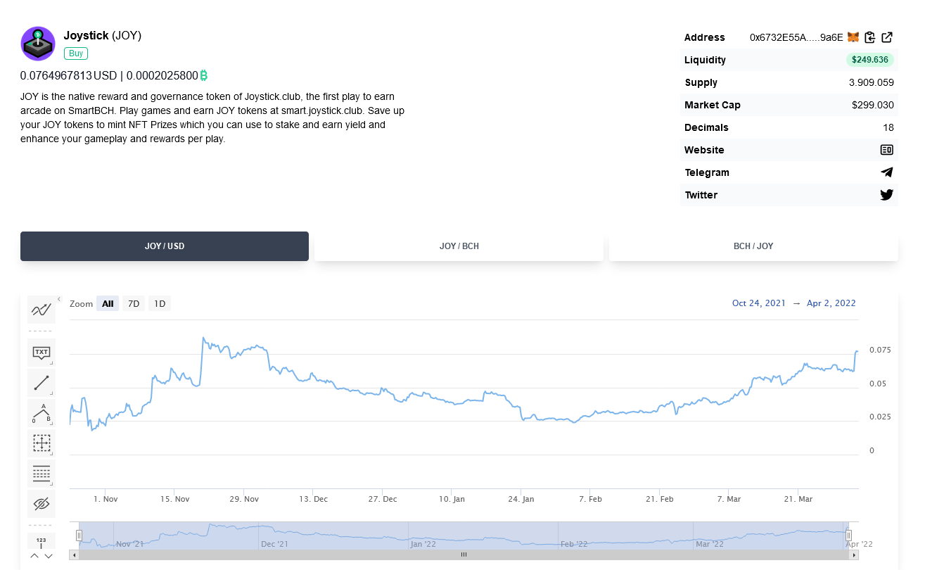Open the Telegram paper-plane icon

[x=887, y=172]
